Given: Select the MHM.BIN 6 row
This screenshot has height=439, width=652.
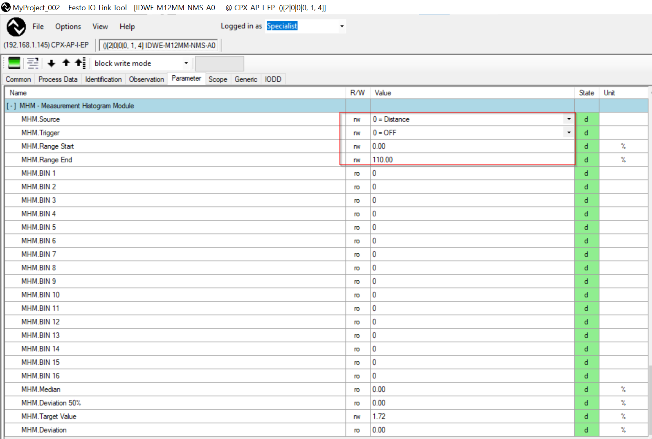Looking at the screenshot, I should [x=326, y=241].
